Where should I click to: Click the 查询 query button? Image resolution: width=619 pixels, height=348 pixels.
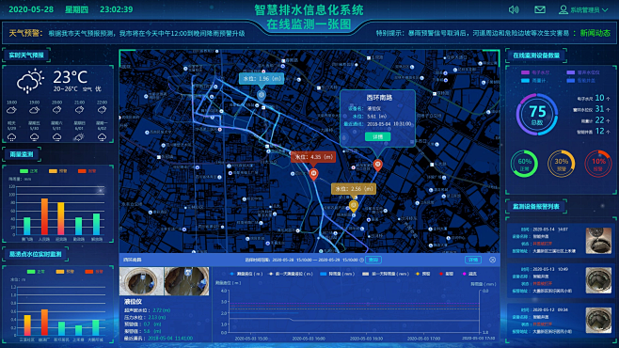click(373, 260)
